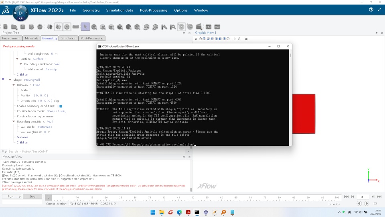The width and height of the screenshot is (385, 217).
Task: Collapse the Shape: MovingWall node
Action: (x=10, y=80)
